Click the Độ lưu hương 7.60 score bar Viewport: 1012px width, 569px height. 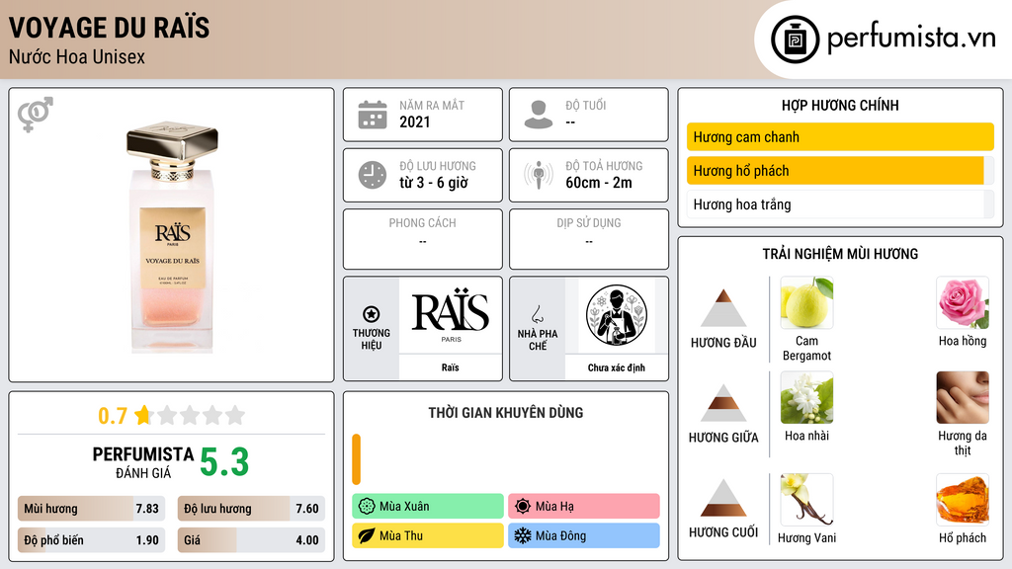pos(251,509)
